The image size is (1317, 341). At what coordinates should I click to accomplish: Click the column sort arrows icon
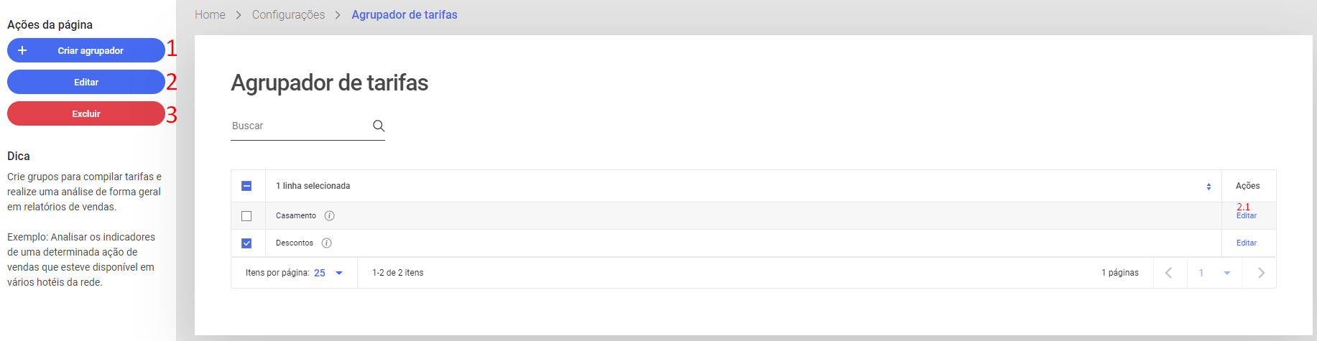coord(1209,187)
